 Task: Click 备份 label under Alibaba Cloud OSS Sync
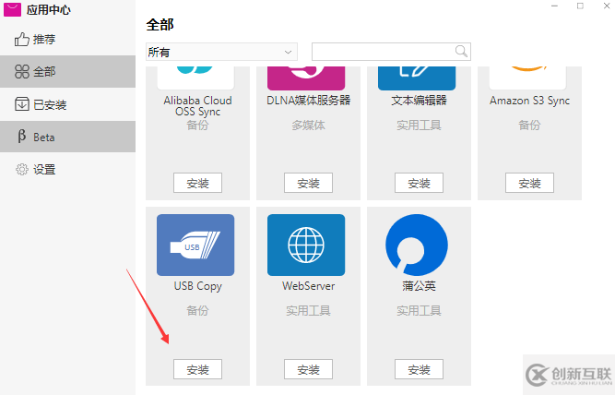point(197,126)
